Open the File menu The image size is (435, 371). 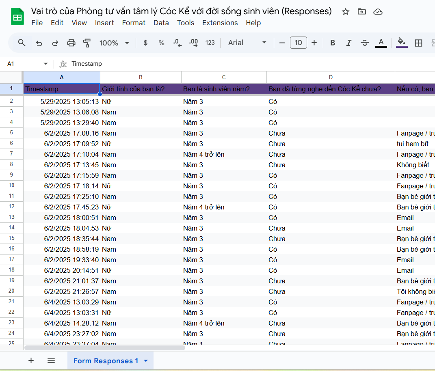coord(37,23)
